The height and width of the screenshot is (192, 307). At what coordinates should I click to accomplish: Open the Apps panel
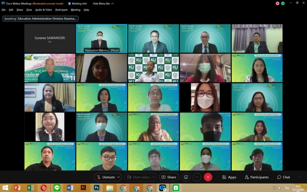point(229,177)
